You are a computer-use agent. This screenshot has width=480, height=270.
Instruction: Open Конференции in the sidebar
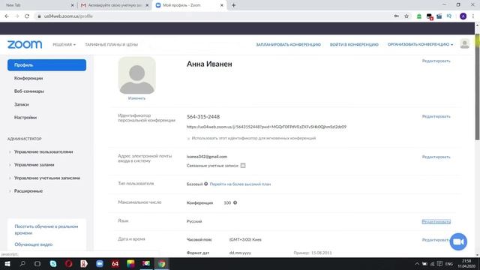[x=28, y=78]
